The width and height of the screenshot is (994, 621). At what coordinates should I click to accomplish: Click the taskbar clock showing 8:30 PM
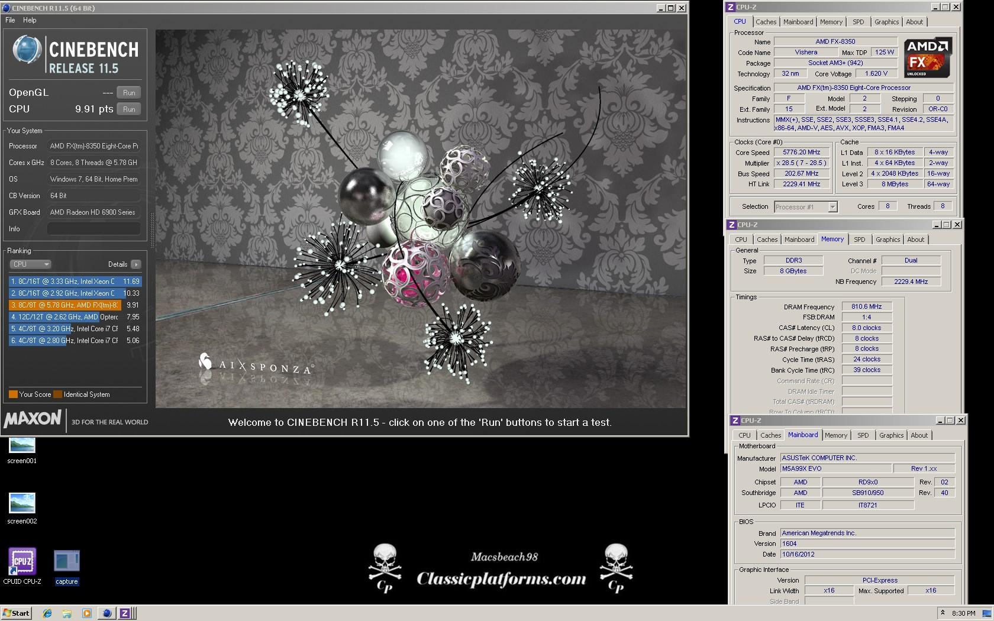coord(963,613)
